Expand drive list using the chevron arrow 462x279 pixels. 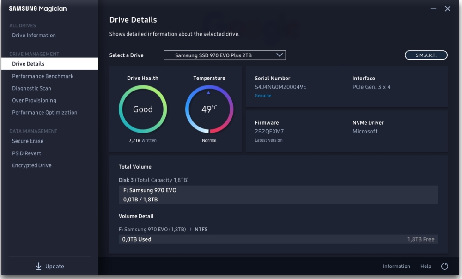pyautogui.click(x=279, y=55)
